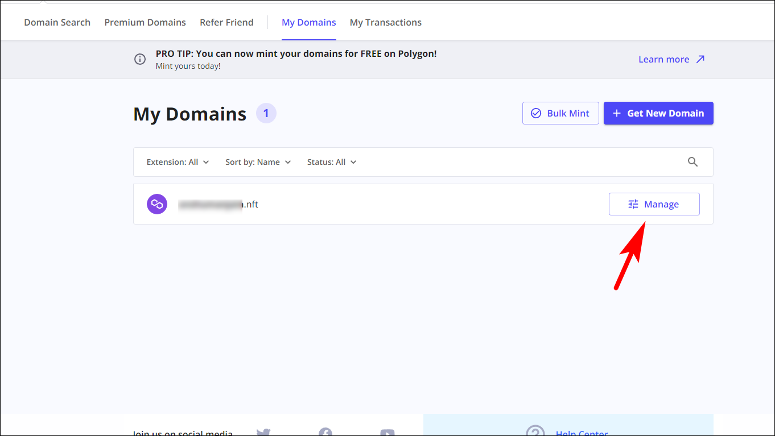Click the Manage button for the domain
This screenshot has width=775, height=436.
point(654,204)
